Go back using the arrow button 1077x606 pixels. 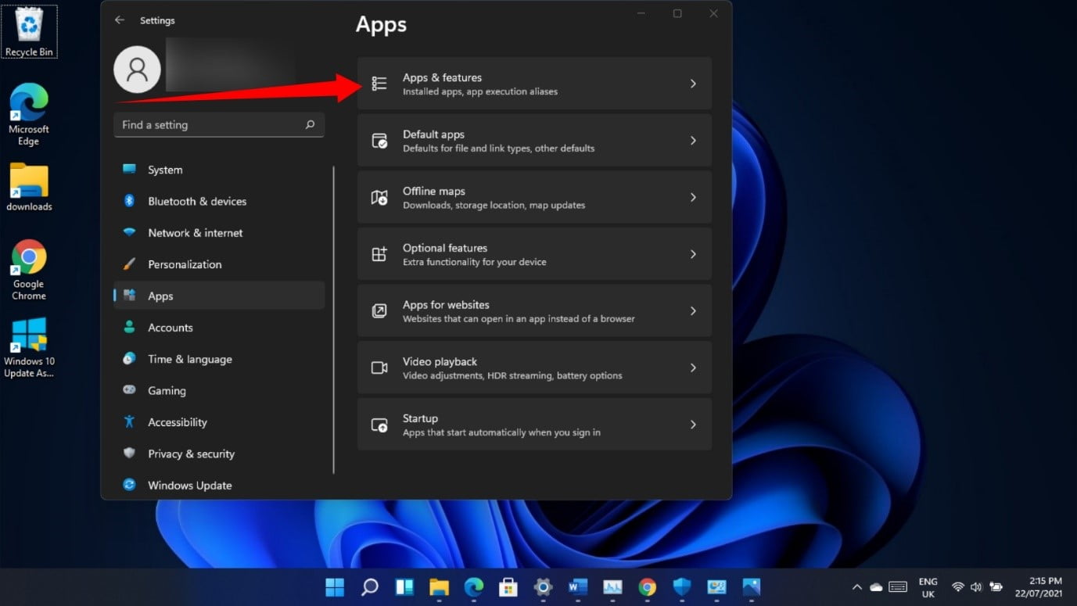pyautogui.click(x=119, y=20)
